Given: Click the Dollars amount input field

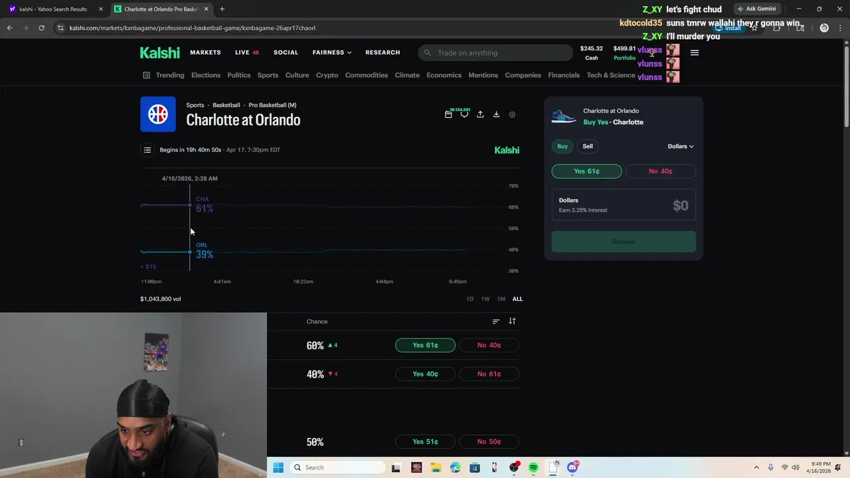Looking at the screenshot, I should pyautogui.click(x=624, y=205).
